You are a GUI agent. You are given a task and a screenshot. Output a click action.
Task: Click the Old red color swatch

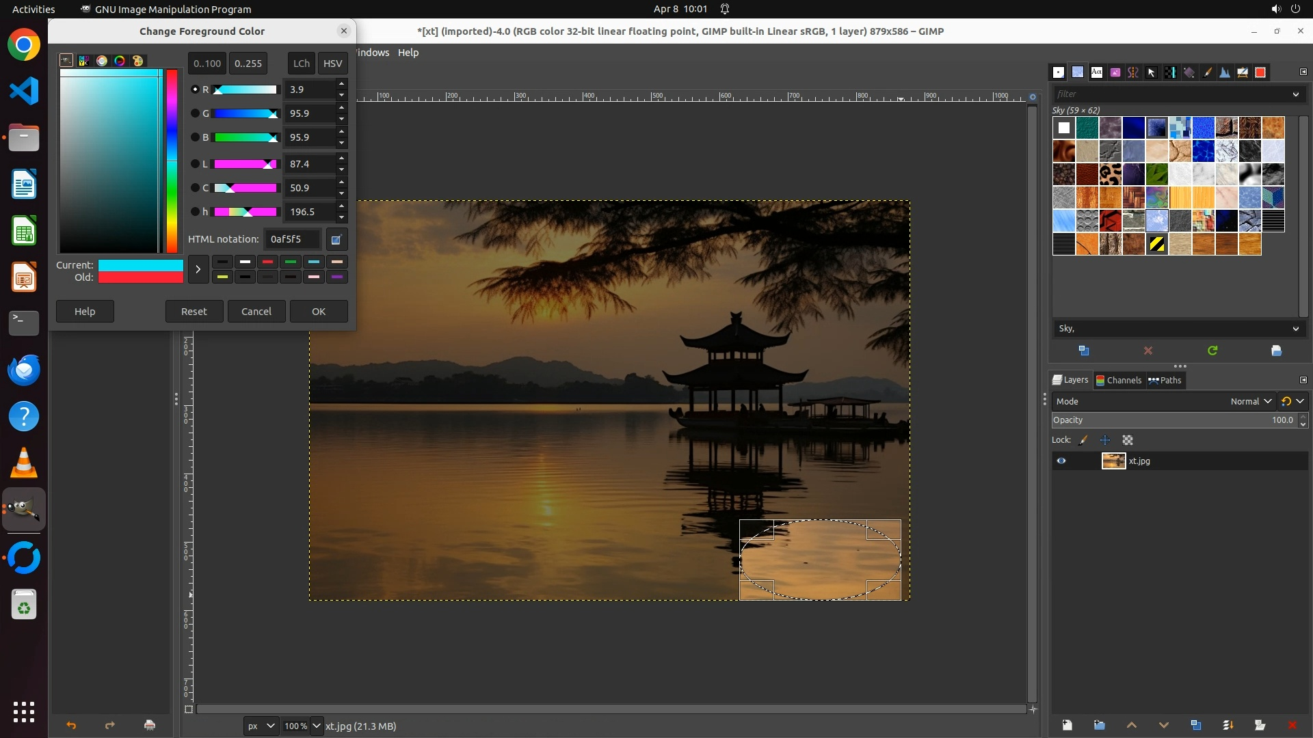[x=140, y=277]
